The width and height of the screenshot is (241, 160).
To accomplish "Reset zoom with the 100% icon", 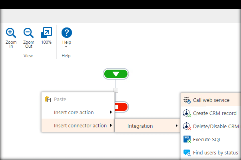I will [46, 33].
